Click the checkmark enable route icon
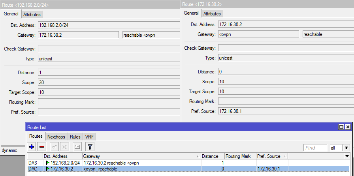 55,147
